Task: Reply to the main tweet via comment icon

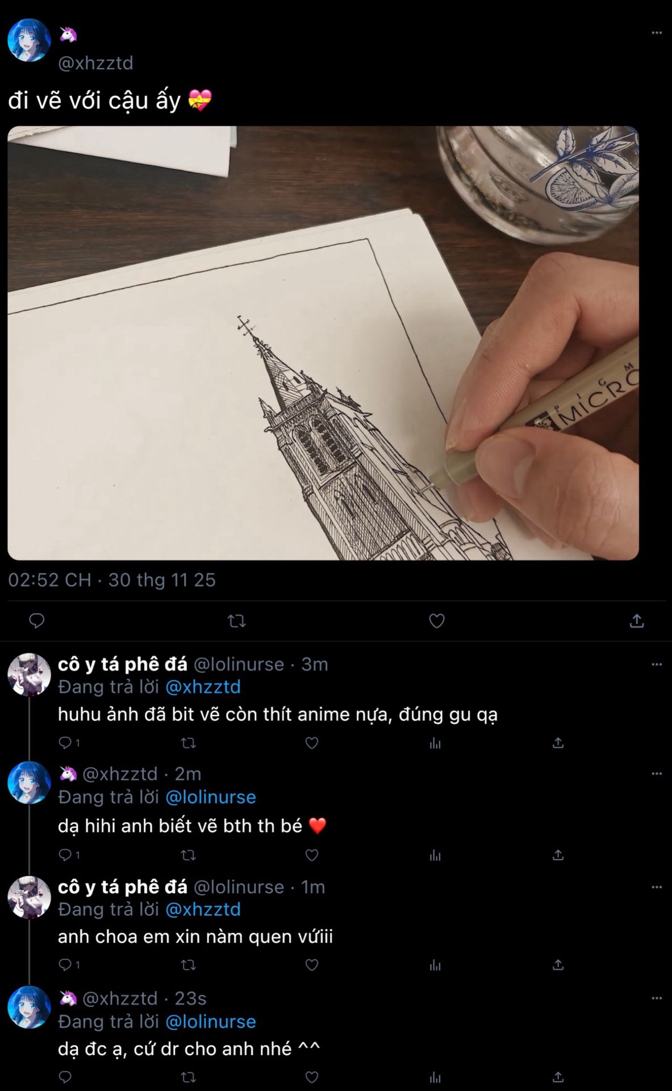Action: (x=37, y=621)
